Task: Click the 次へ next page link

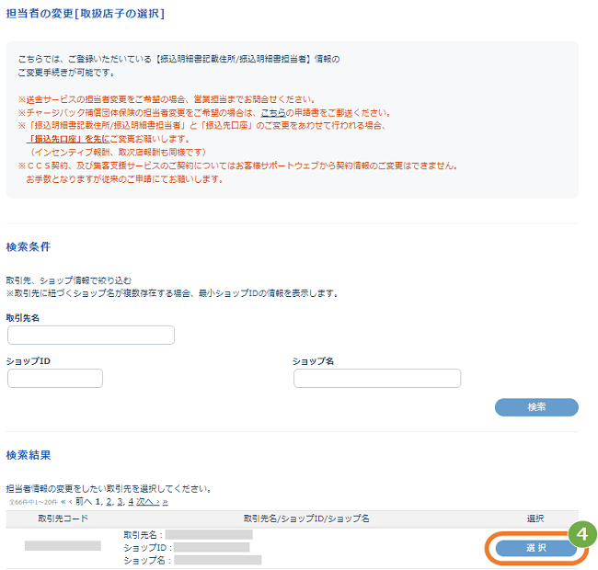Action: pos(147,501)
